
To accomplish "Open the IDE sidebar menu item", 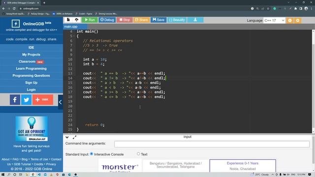I will (x=31, y=47).
